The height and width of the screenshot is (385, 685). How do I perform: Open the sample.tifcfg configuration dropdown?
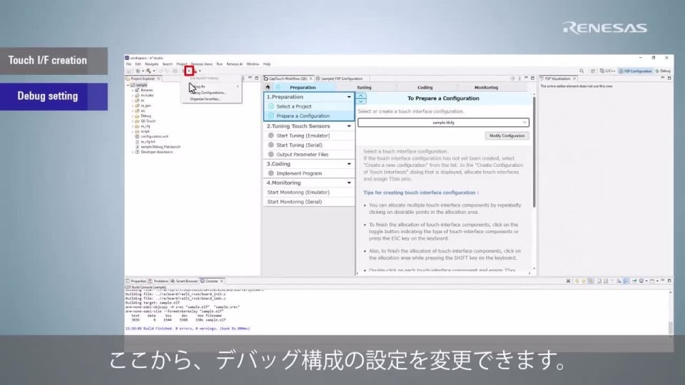(443, 123)
